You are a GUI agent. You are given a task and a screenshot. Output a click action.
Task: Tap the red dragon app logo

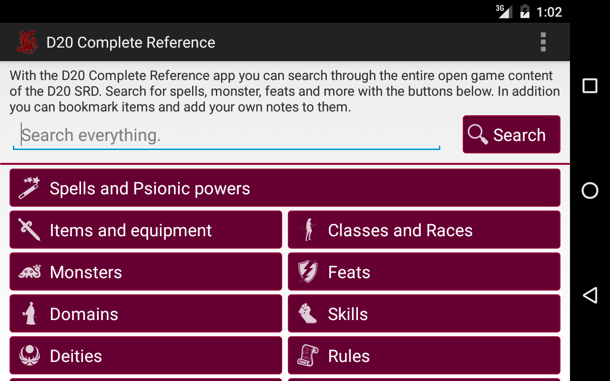[x=27, y=42]
